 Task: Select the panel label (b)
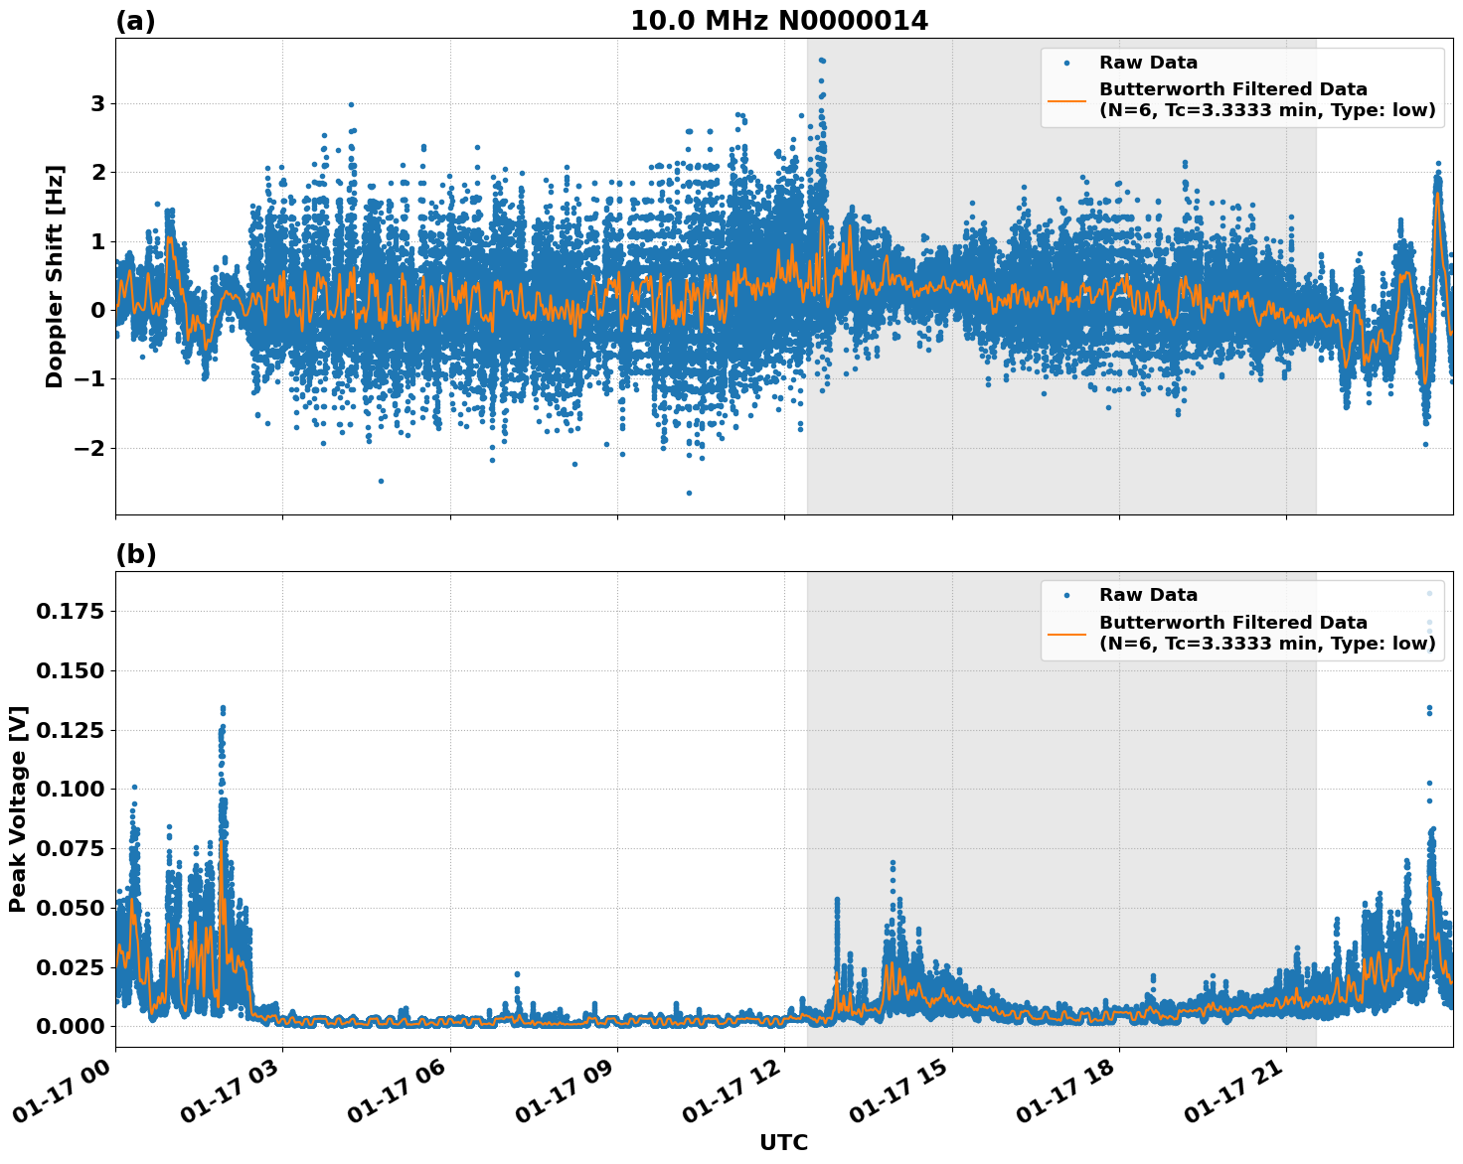(137, 553)
